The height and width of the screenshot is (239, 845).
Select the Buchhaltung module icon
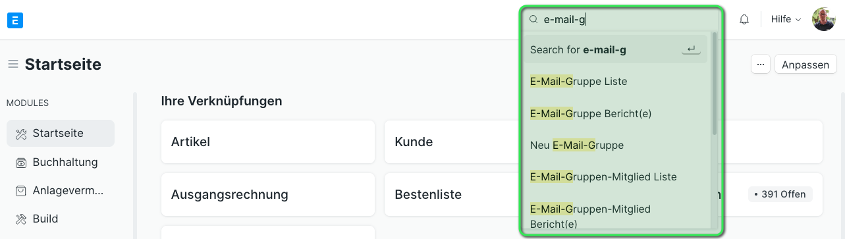[21, 163]
